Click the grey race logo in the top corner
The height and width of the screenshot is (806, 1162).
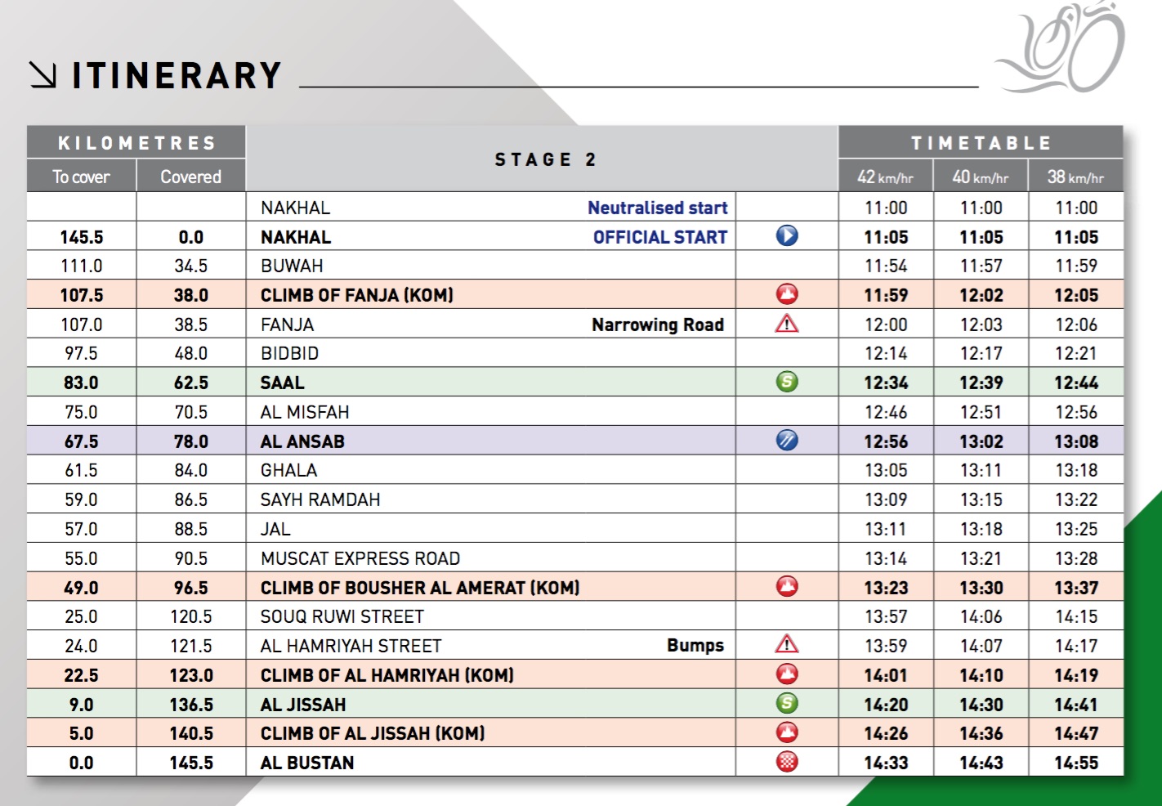pos(1060,47)
